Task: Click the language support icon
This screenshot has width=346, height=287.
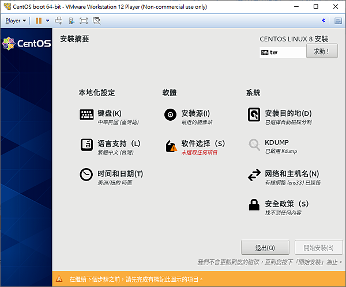Action: (x=86, y=144)
